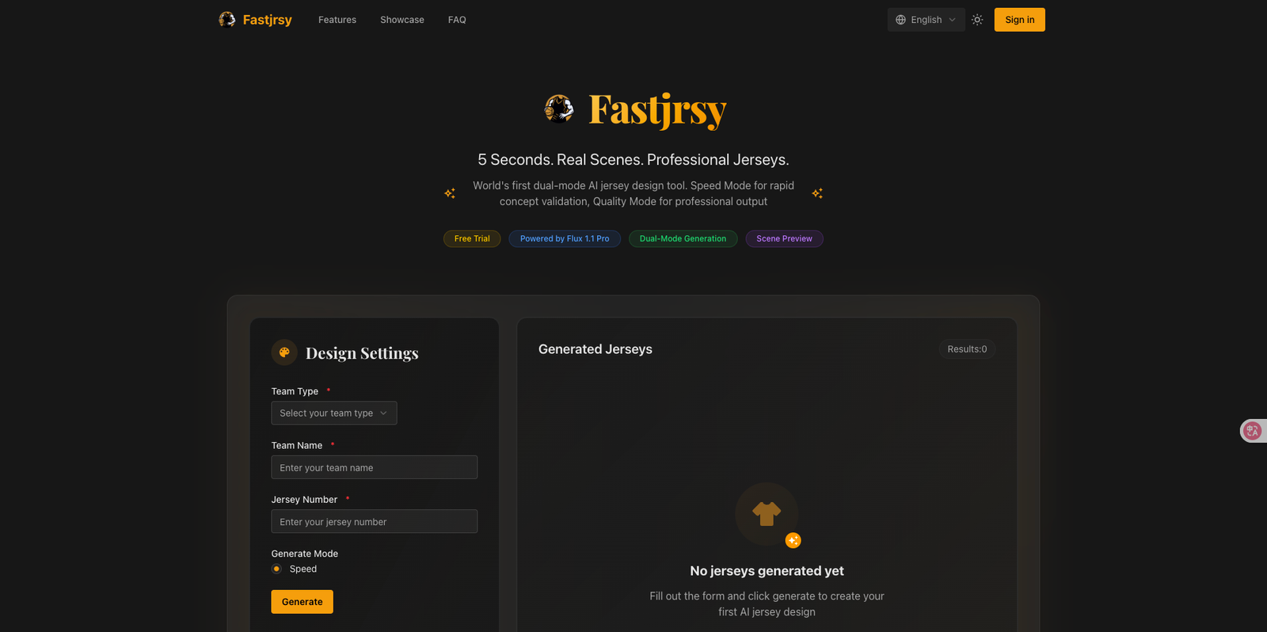This screenshot has height=632, width=1267.
Task: Open the Features nav item
Action: (337, 20)
